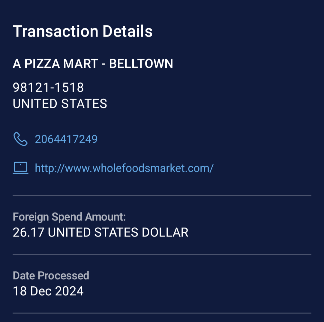Click the divider below the processed date
Image resolution: width=324 pixels, height=322 pixels.
pos(162,313)
